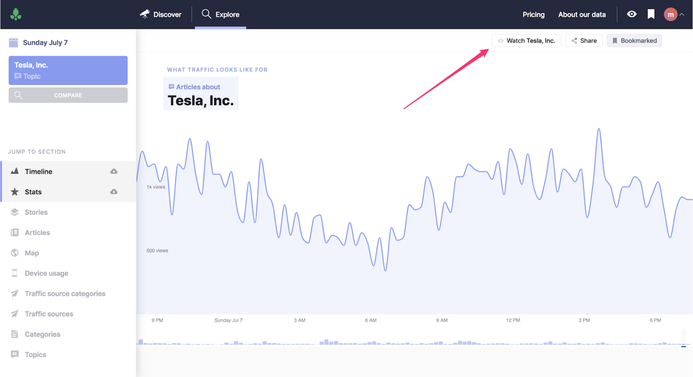Expand the account menu chevron
Image resolution: width=693 pixels, height=377 pixels.
[x=682, y=14]
